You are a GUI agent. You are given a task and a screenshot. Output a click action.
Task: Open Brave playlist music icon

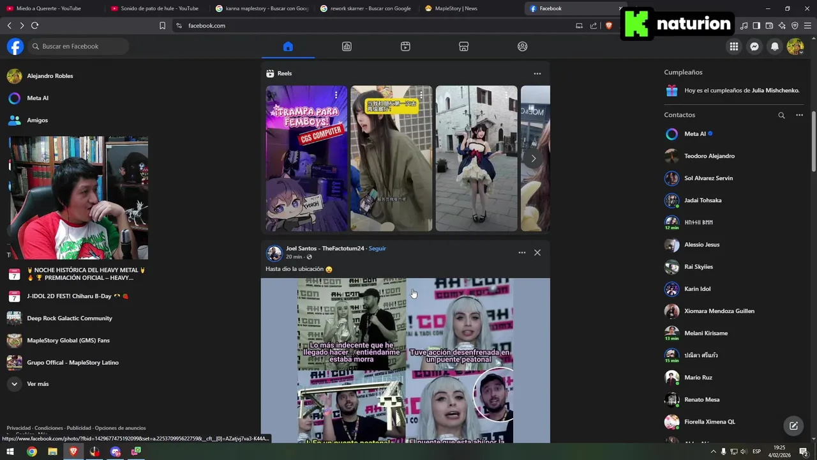pyautogui.click(x=744, y=26)
